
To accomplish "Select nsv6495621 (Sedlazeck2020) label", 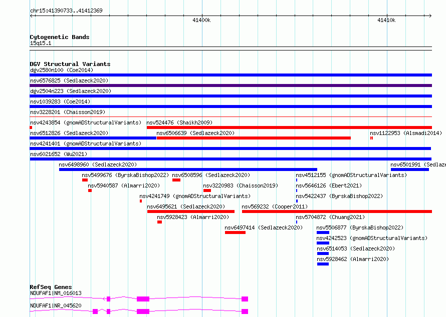I will pos(186,206).
